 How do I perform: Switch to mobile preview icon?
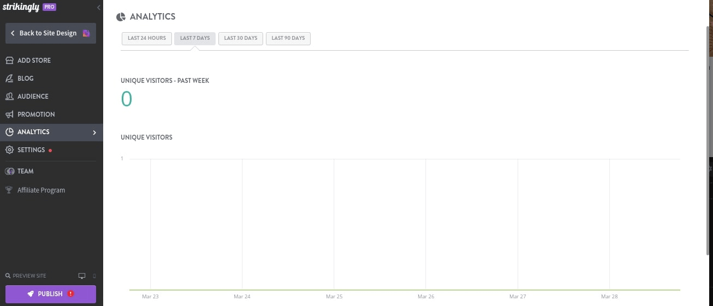pyautogui.click(x=94, y=276)
